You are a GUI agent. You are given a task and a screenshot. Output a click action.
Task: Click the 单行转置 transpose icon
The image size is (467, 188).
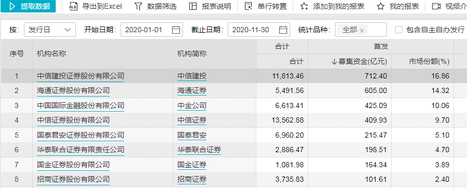pyautogui.click(x=248, y=6)
